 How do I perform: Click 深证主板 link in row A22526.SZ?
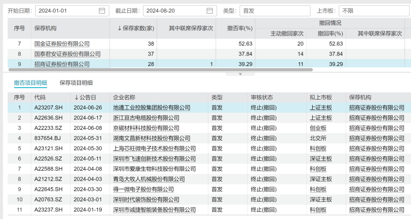pos(321,158)
